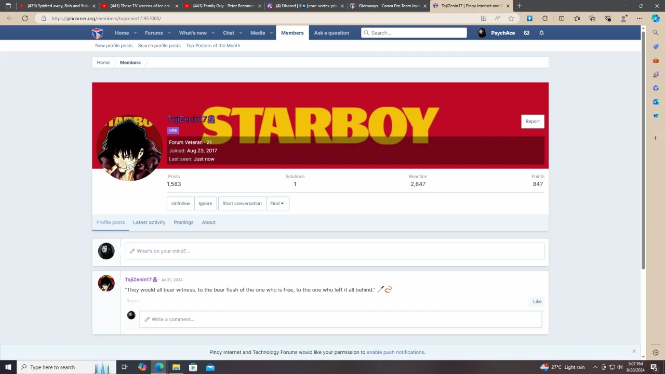The width and height of the screenshot is (665, 374).
Task: Open Ask a question nav item
Action: [331, 33]
